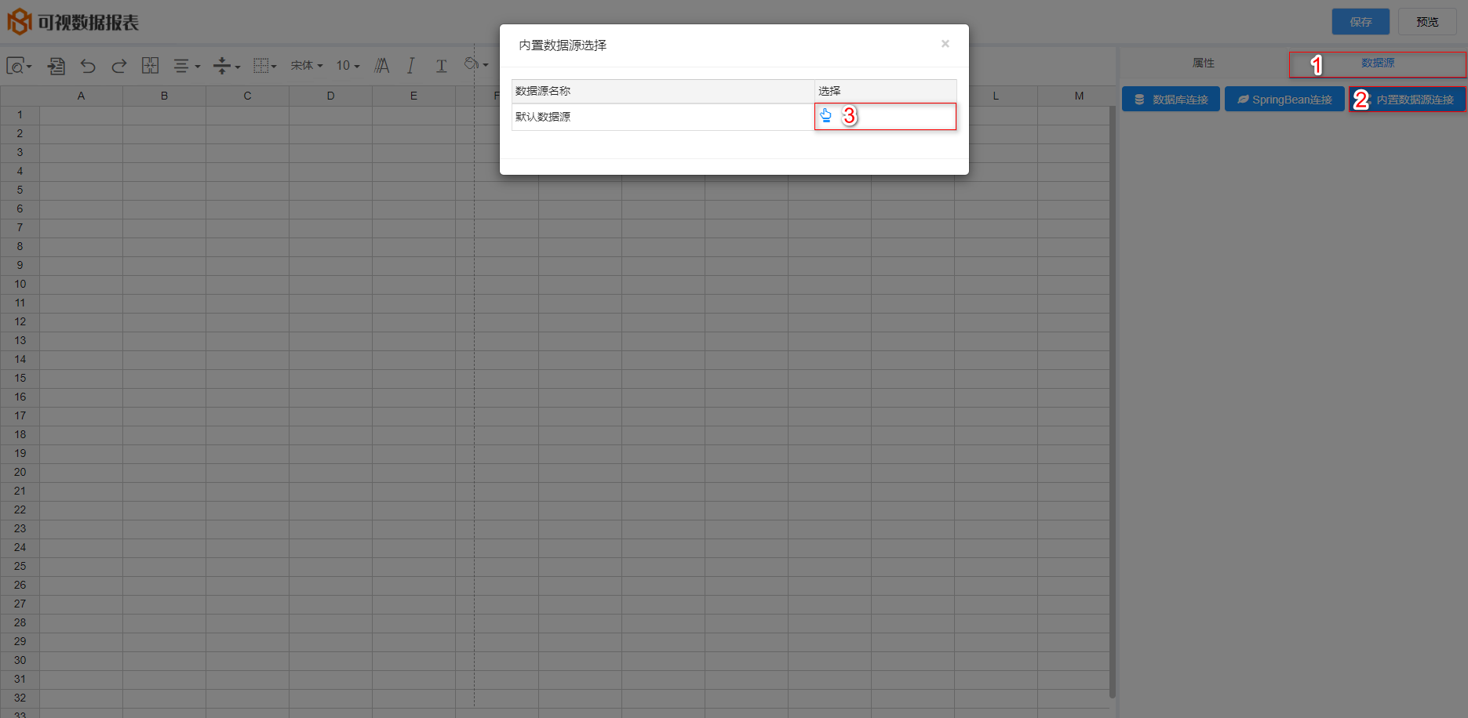Click the redo arrow icon
1468x718 pixels.
click(x=119, y=66)
